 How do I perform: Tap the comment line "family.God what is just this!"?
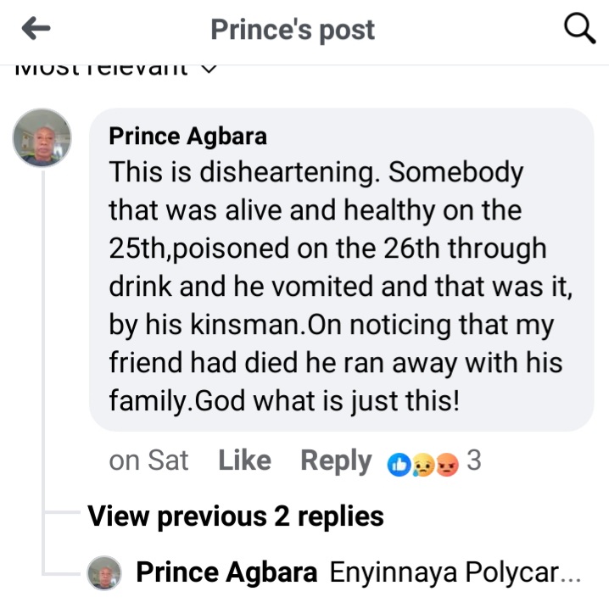coord(284,399)
